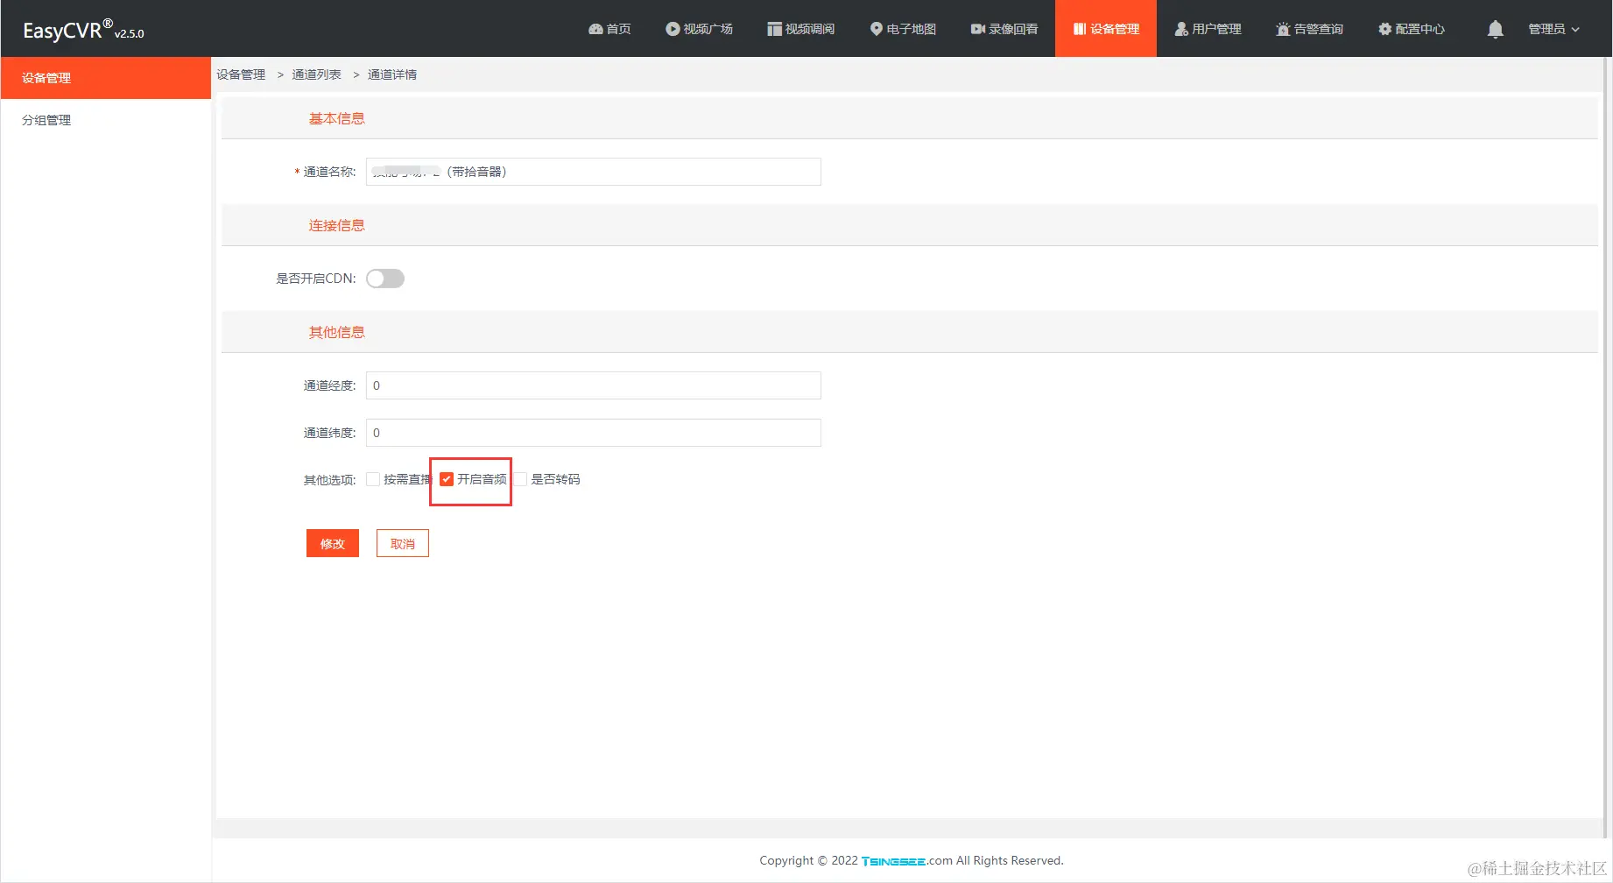Viewport: 1613px width, 883px height.
Task: Open 配置中心 configuration center
Action: pyautogui.click(x=1411, y=29)
